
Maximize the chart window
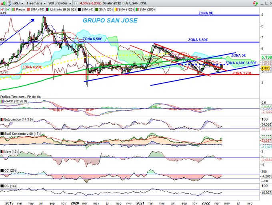tap(267, 3)
